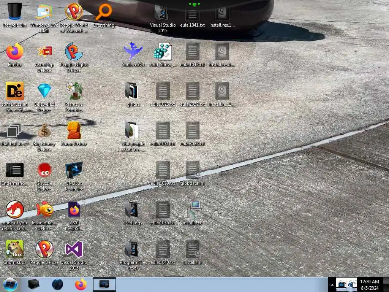The image size is (389, 292).
Task: Select the Windows Live Mail shortcut
Action: (x=44, y=18)
